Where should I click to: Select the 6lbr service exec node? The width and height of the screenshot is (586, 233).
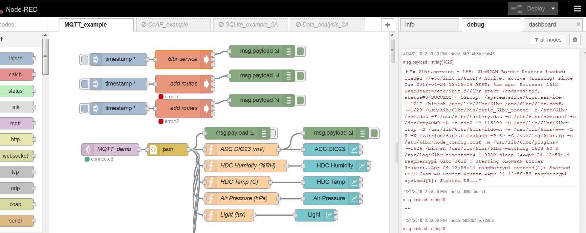184,59
